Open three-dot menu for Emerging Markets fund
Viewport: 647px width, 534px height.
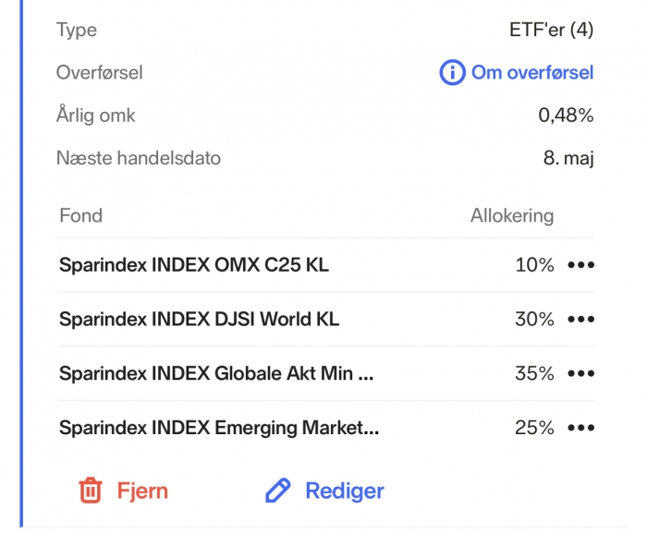[x=581, y=428]
